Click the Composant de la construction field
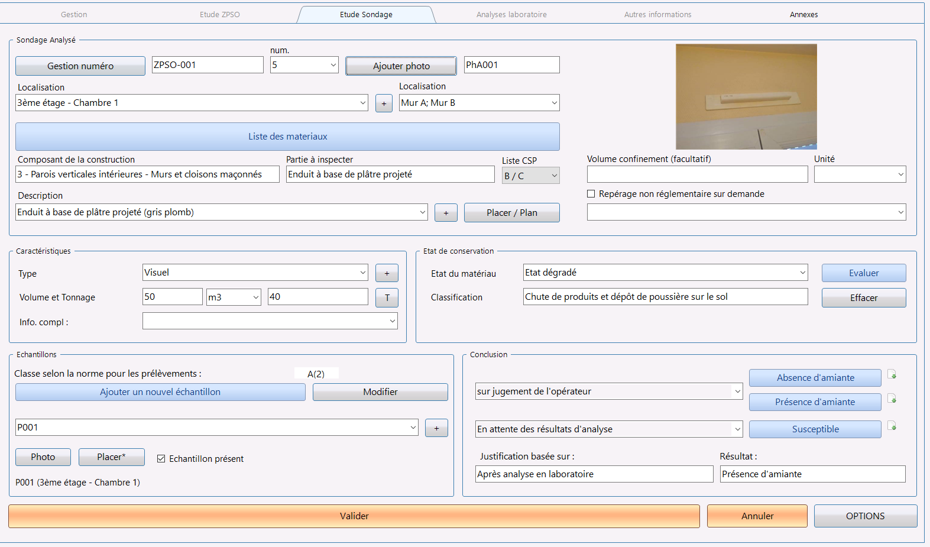The image size is (930, 547). tap(147, 174)
